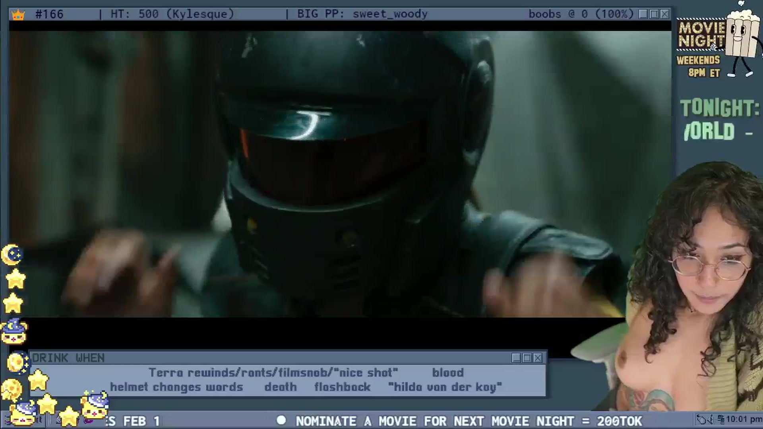The height and width of the screenshot is (429, 763).
Task: Click the movie video frame
Action: [x=340, y=174]
